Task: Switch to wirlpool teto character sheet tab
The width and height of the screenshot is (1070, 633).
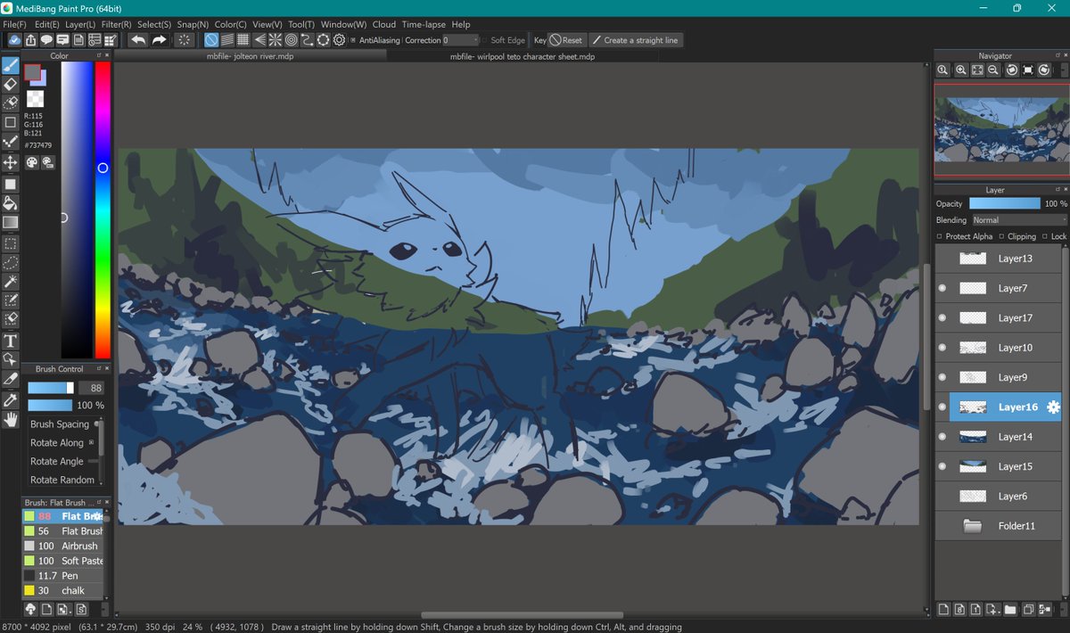Action: (x=523, y=55)
